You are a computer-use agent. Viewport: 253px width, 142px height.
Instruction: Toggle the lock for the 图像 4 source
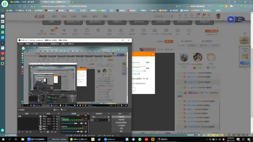(57, 127)
